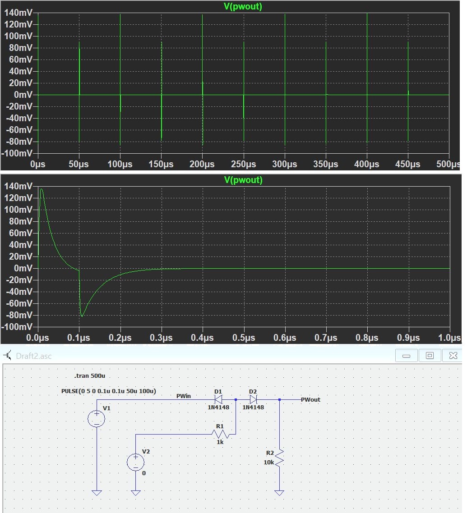Maximize the Draft2.asc schematic window

[430, 356]
